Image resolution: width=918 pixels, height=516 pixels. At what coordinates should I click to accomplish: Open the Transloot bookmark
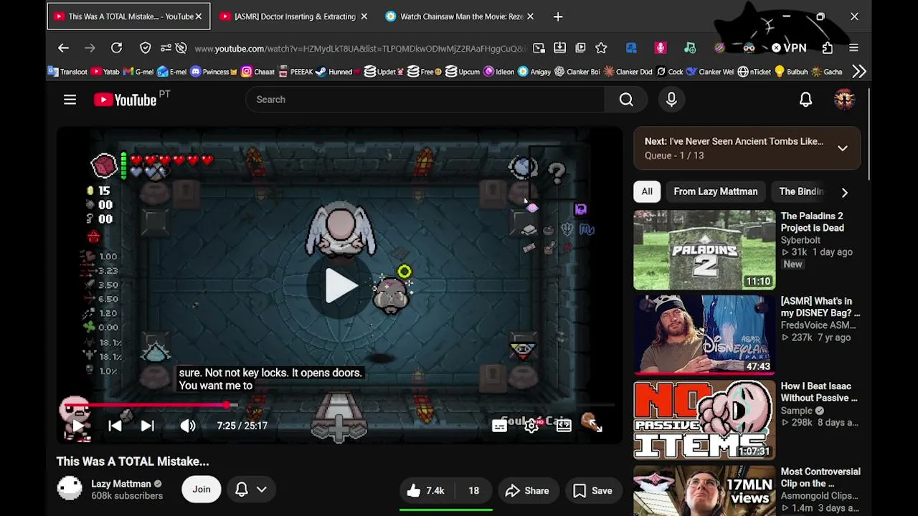tap(67, 72)
